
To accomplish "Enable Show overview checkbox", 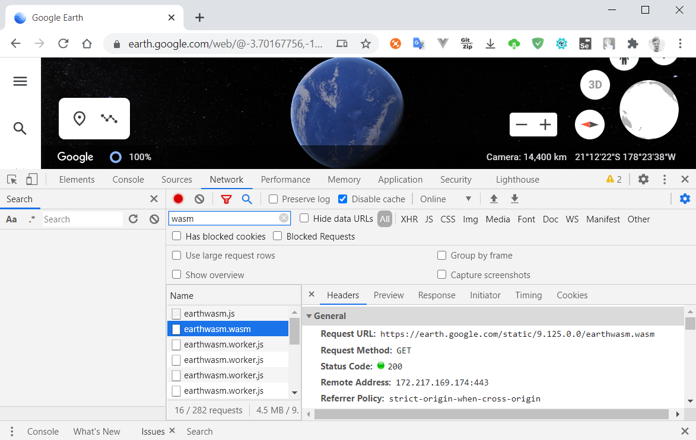I will 177,275.
